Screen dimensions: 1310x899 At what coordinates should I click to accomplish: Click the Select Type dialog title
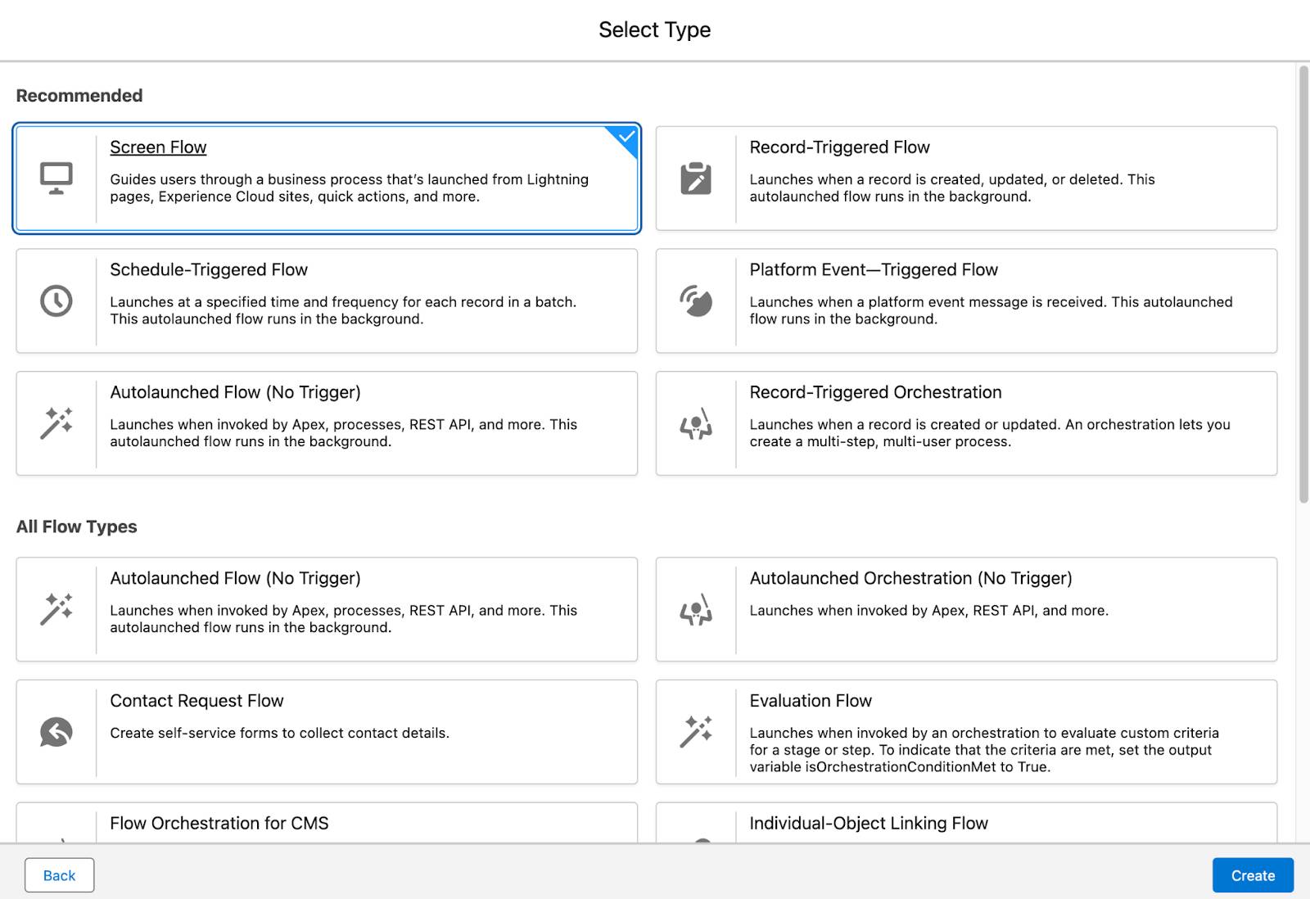(654, 30)
